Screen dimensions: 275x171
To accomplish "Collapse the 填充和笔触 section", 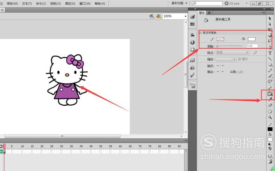I will coord(200,33).
